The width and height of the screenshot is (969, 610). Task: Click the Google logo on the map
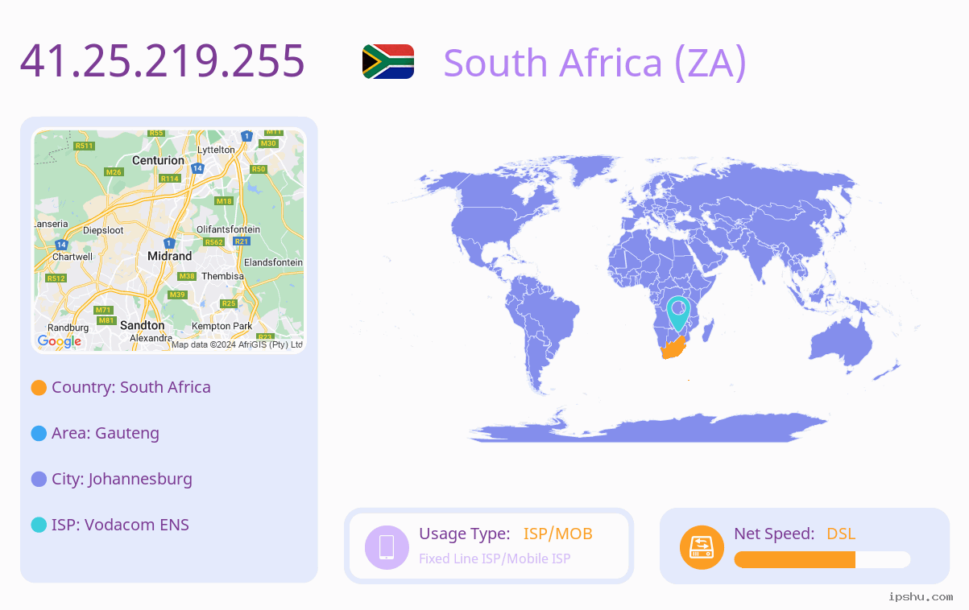pos(60,341)
